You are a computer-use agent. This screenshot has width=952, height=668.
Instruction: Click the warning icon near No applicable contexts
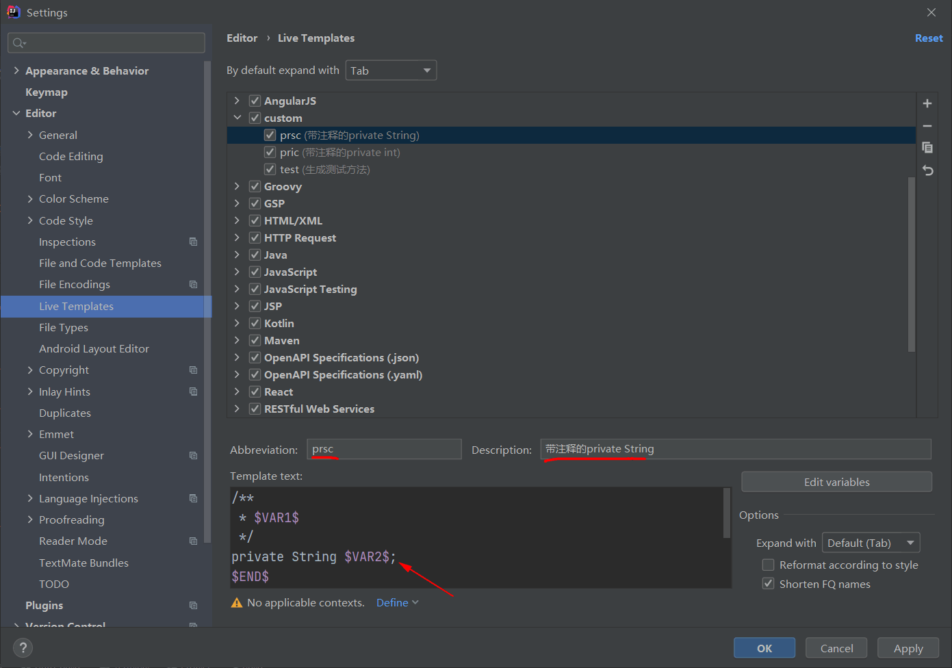click(237, 602)
